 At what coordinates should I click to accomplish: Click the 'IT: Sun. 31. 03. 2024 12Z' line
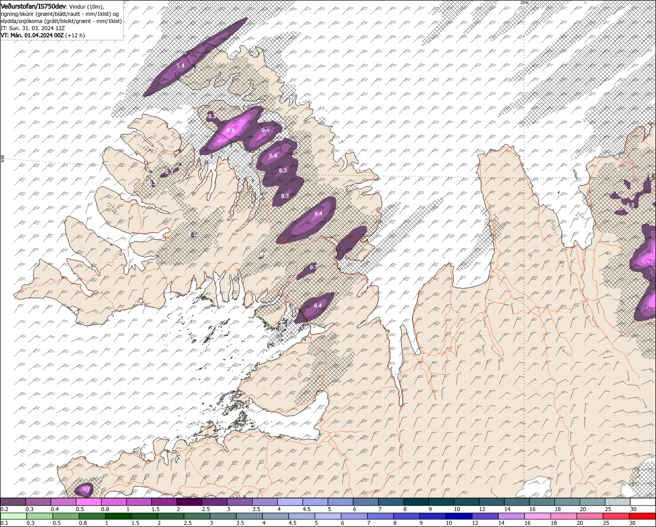tap(32, 28)
